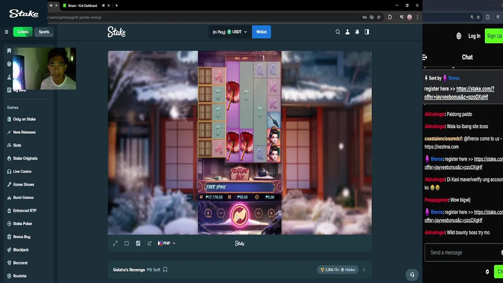The image size is (503, 283).
Task: Open the hamburger menu in Stake sidebar
Action: (6, 32)
